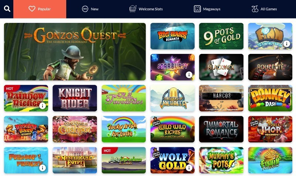Go to the All Games tab
Viewport: 296px width, 176px height.
point(264,9)
